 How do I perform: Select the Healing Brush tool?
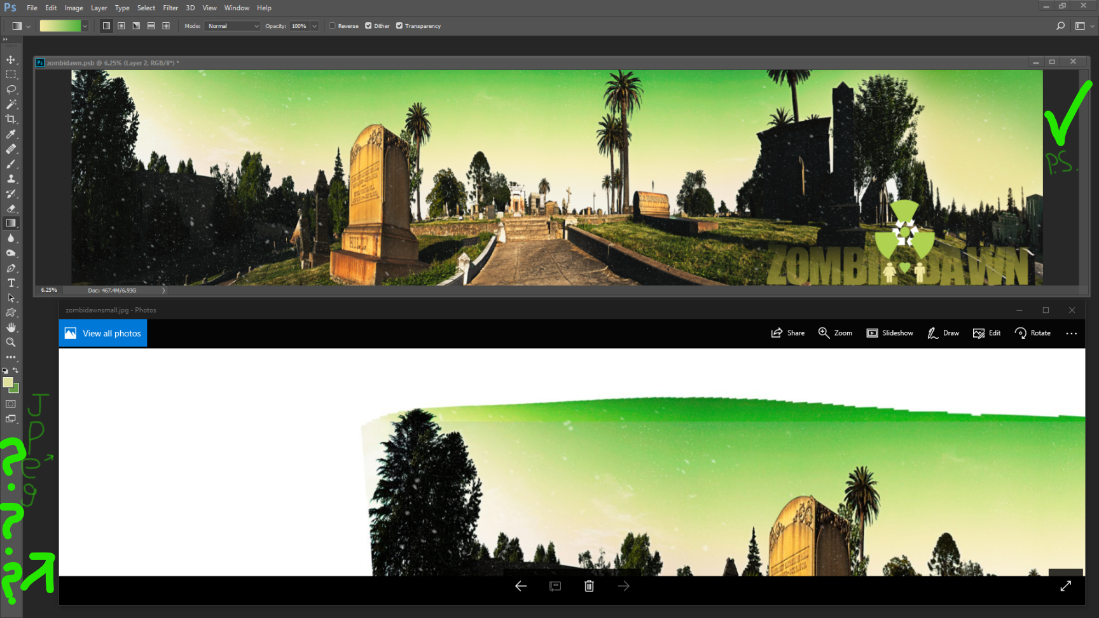(x=11, y=149)
